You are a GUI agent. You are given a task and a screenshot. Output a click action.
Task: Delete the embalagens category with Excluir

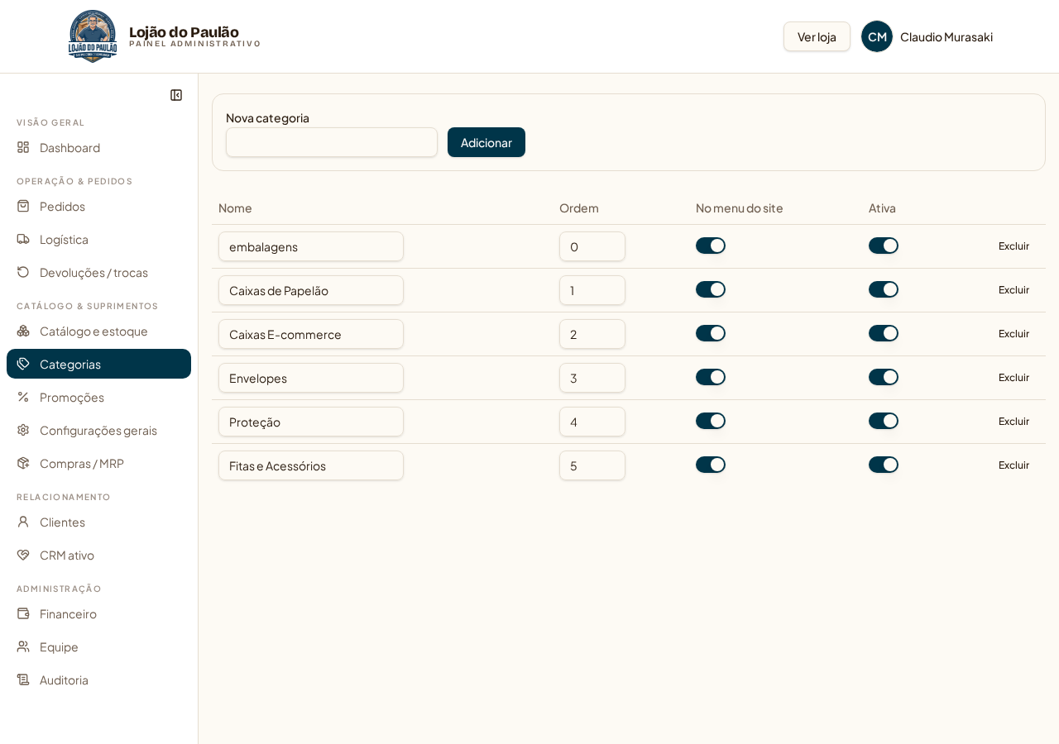click(x=1013, y=246)
